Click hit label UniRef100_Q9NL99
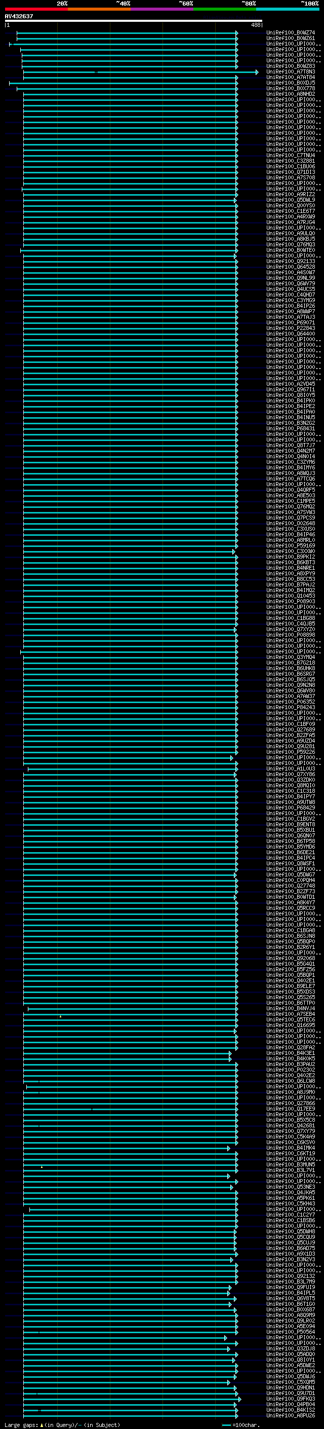This screenshot has height=1429, width=324. (x=291, y=278)
